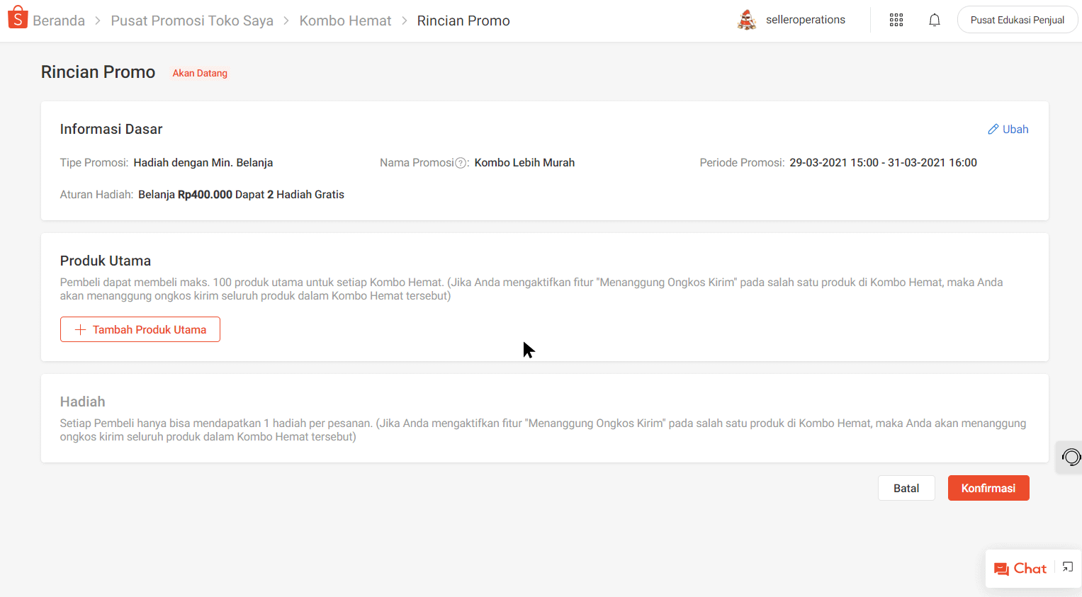Viewport: 1082px width, 597px height.
Task: Open the selleroperations account menu
Action: point(805,20)
